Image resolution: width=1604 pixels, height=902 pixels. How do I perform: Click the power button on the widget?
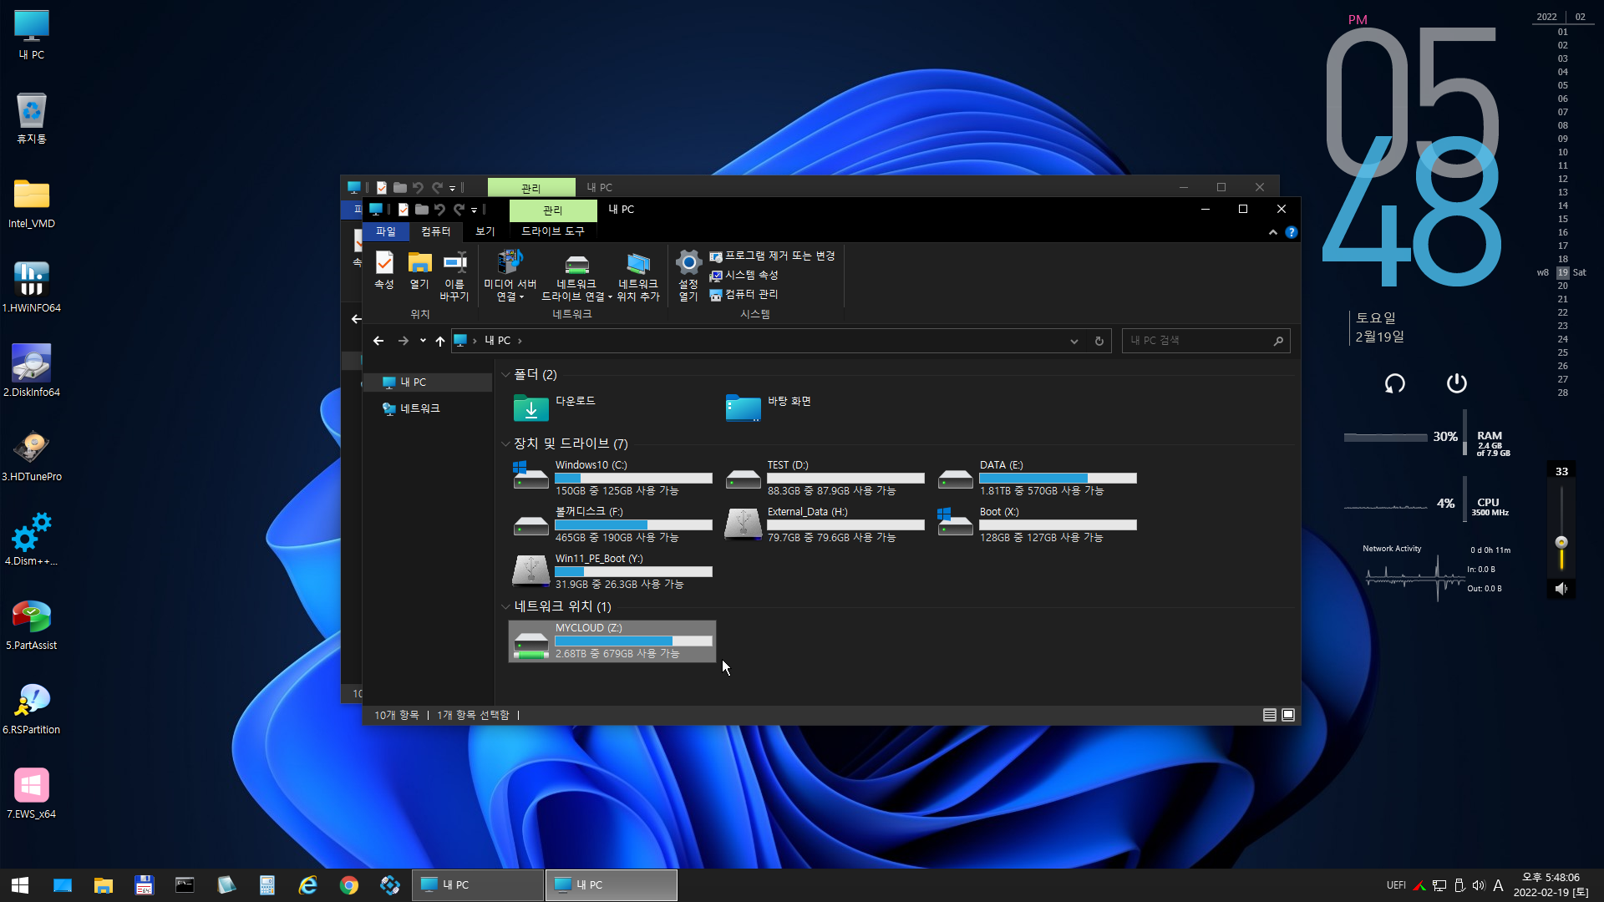pyautogui.click(x=1456, y=383)
